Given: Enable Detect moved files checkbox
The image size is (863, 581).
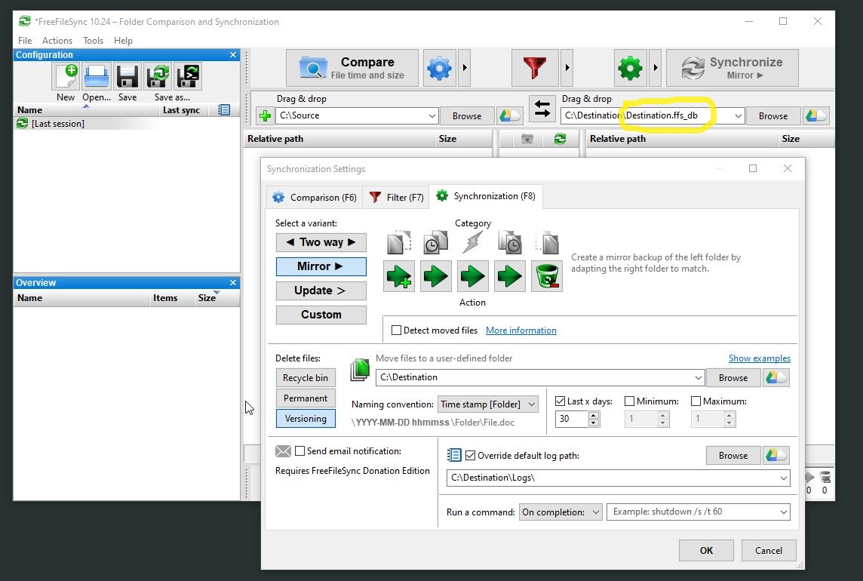Looking at the screenshot, I should [x=396, y=330].
